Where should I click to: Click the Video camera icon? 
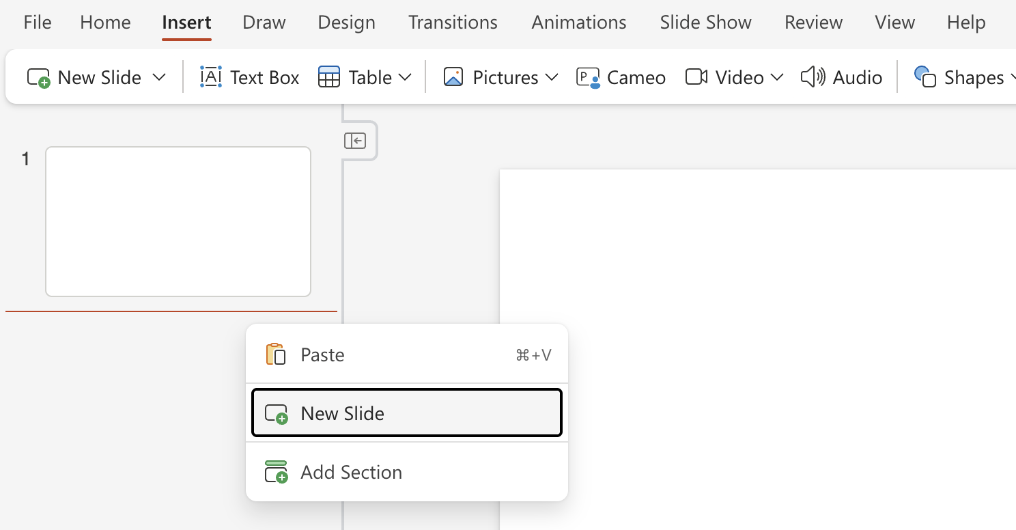coord(696,77)
